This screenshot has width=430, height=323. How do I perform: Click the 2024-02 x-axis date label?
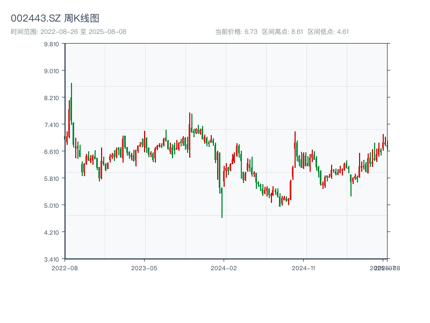[224, 268]
